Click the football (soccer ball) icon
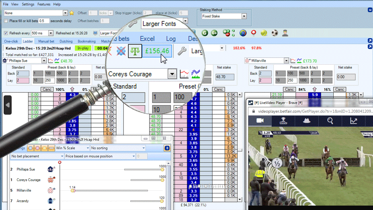373x210 pixels. tap(275, 33)
